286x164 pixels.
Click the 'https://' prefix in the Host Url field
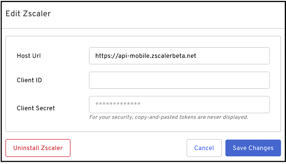pos(107,56)
